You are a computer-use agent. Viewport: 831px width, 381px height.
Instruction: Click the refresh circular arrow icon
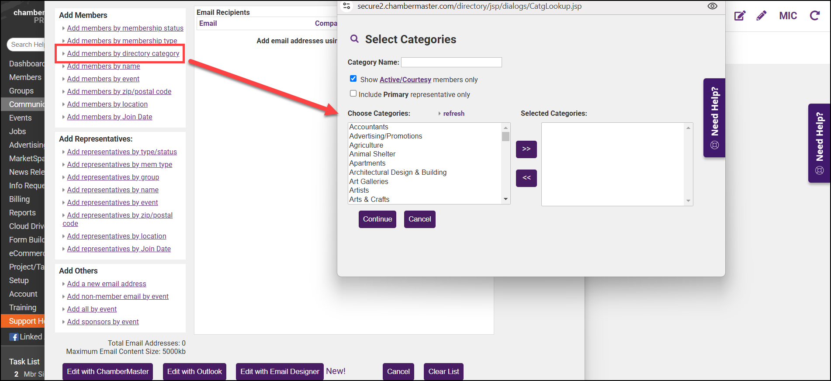pyautogui.click(x=814, y=16)
